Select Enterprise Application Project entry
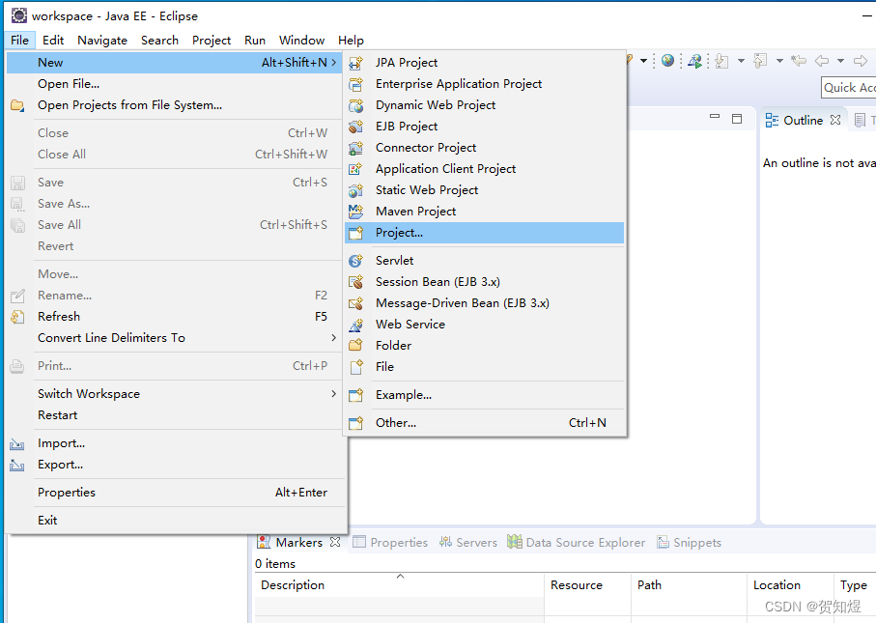The height and width of the screenshot is (623, 876). point(485,84)
